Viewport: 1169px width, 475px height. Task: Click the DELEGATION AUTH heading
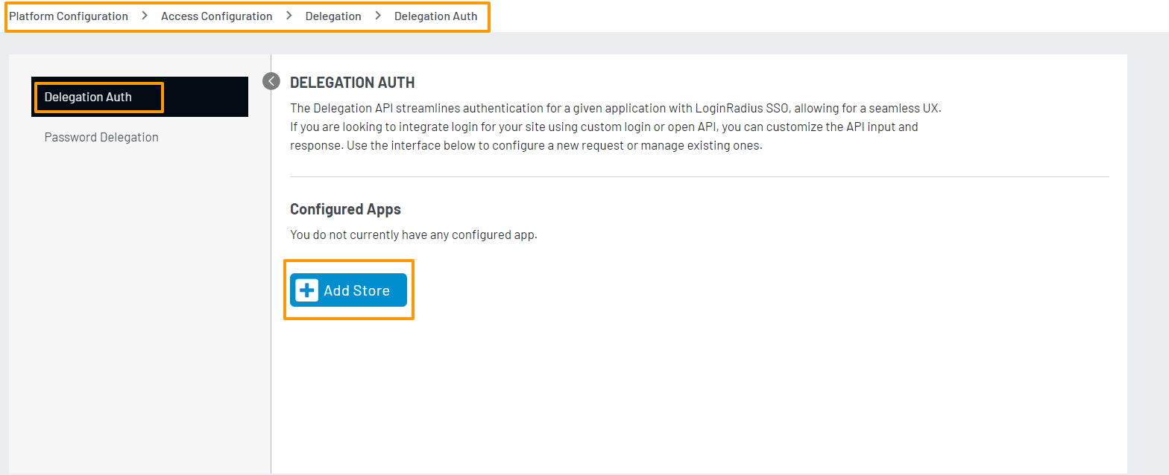point(352,83)
